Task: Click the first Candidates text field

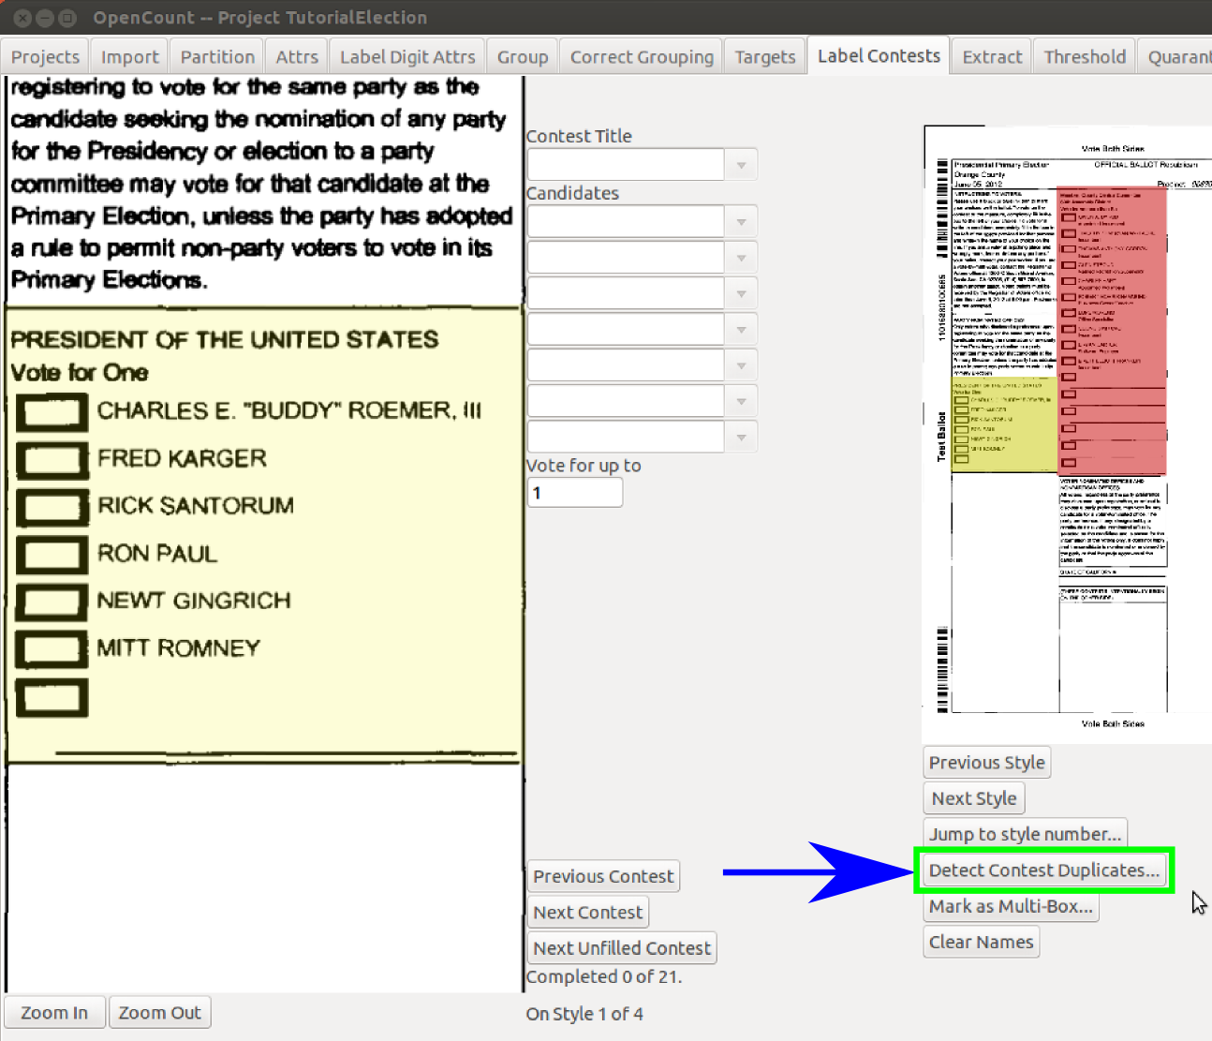Action: click(x=626, y=222)
